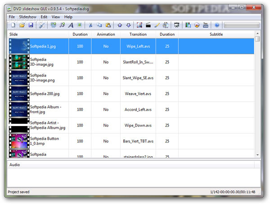The height and width of the screenshot is (204, 270).
Task: Copy selected slide using copy icon
Action: [99, 25]
